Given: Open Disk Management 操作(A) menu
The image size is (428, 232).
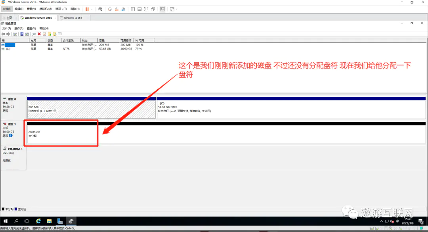Looking at the screenshot, I should point(19,29).
